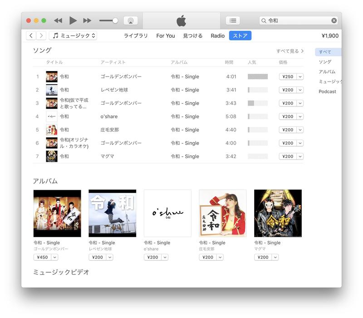Open dropdown beside o'share album price
This screenshot has height=318, width=363.
[165, 257]
